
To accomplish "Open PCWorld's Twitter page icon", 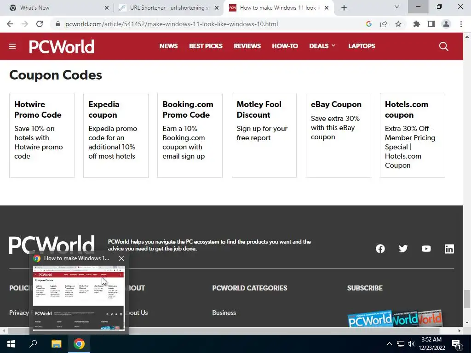I will click(403, 249).
